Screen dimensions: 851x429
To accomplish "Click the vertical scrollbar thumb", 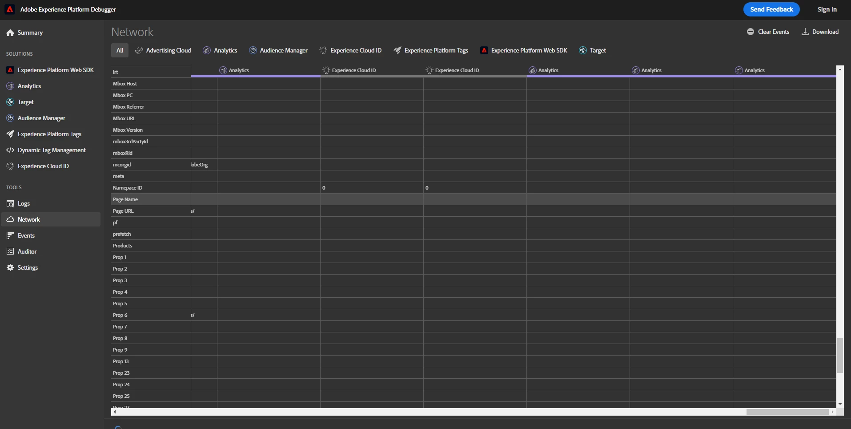I will click(840, 355).
